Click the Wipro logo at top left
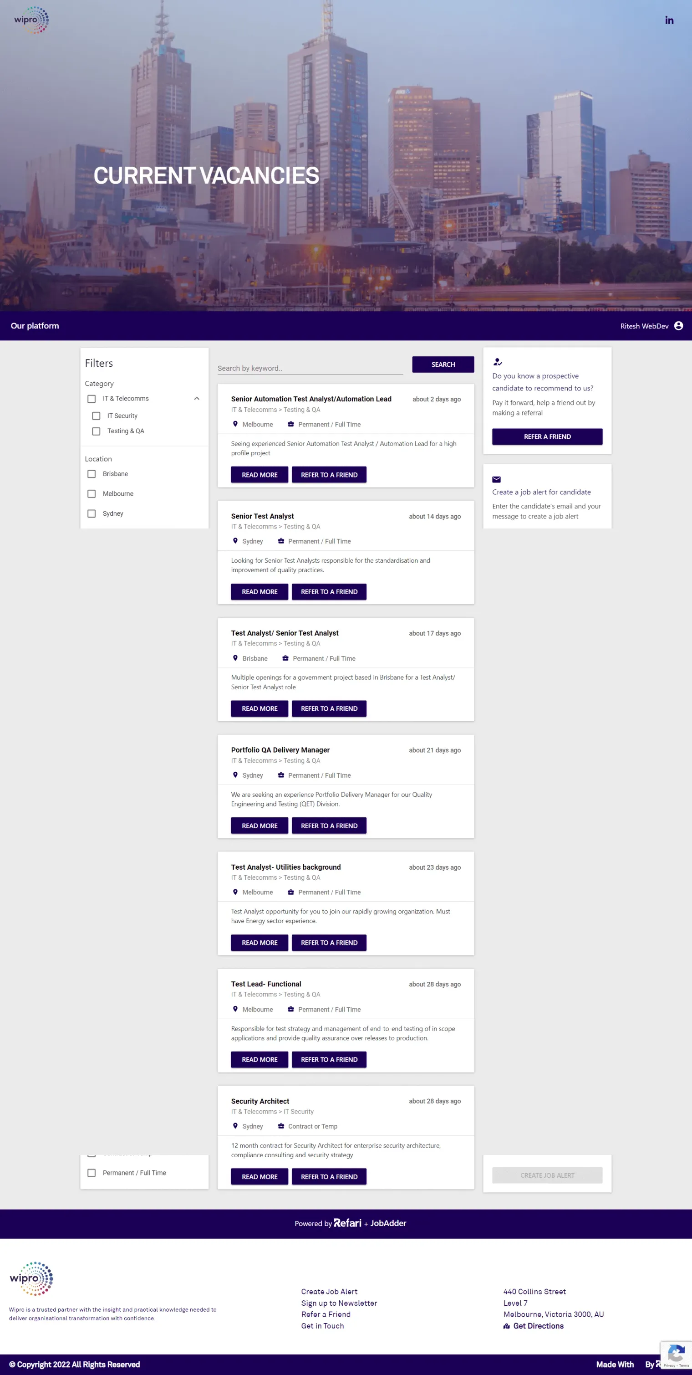This screenshot has height=1375, width=692. point(31,20)
